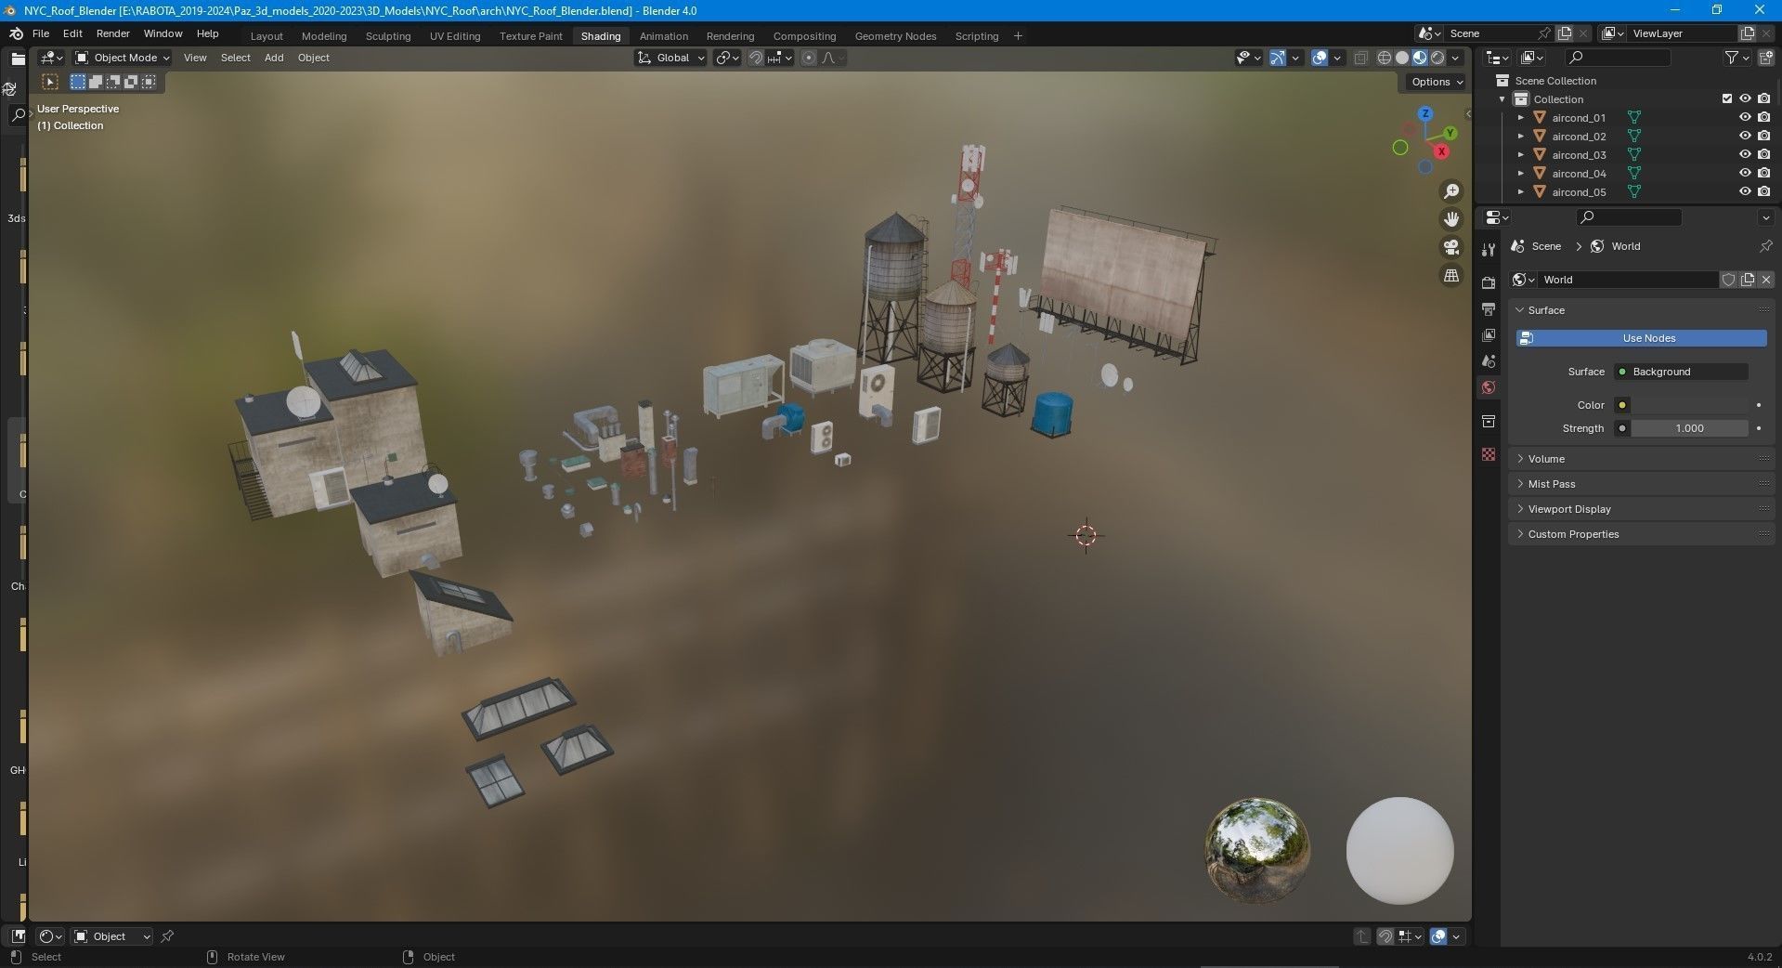Disable aircond_05 in renders
Screen dimensions: 1782x968
click(x=1763, y=192)
